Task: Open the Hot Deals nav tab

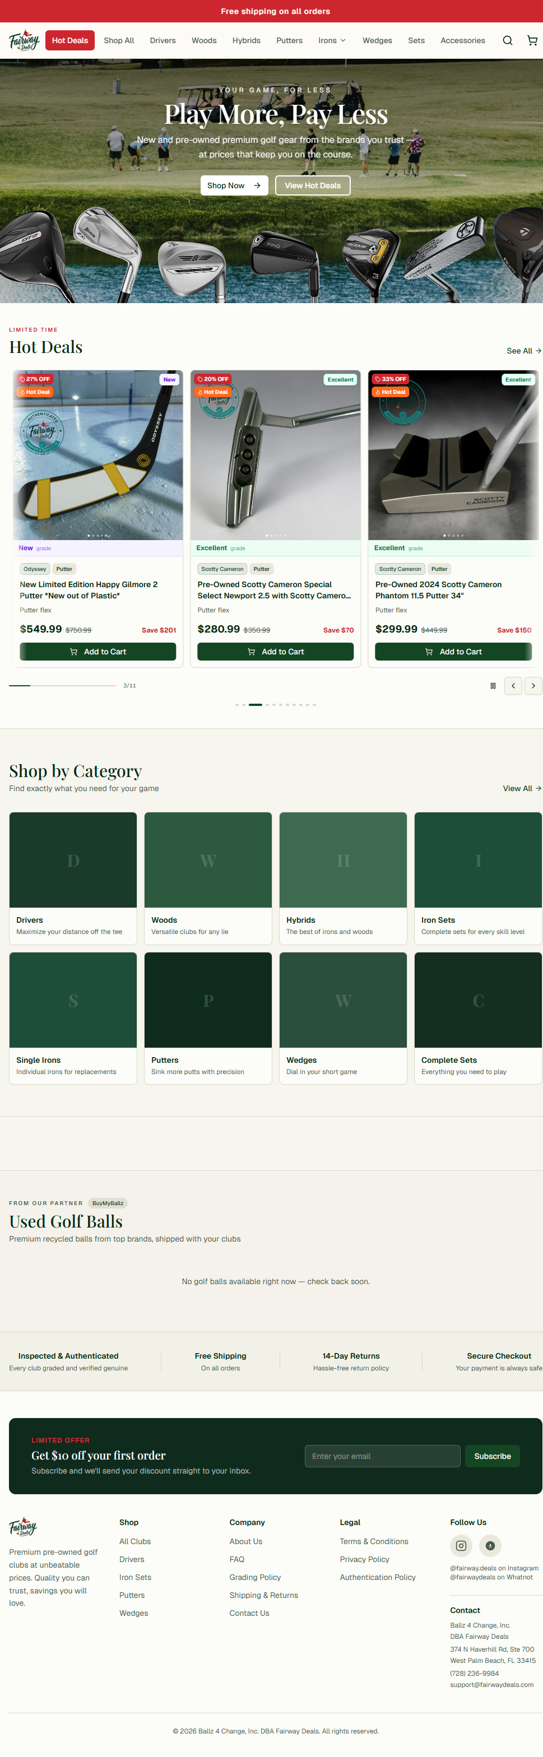Action: [70, 41]
